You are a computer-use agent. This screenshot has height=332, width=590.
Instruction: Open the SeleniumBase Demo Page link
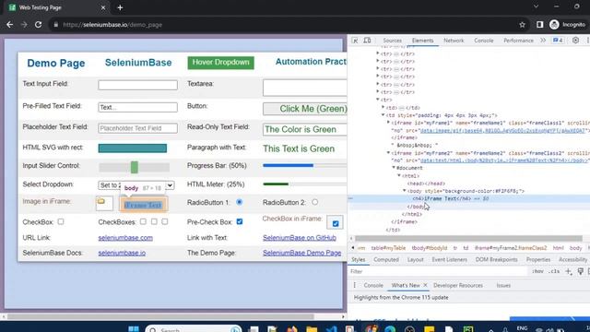tap(301, 253)
